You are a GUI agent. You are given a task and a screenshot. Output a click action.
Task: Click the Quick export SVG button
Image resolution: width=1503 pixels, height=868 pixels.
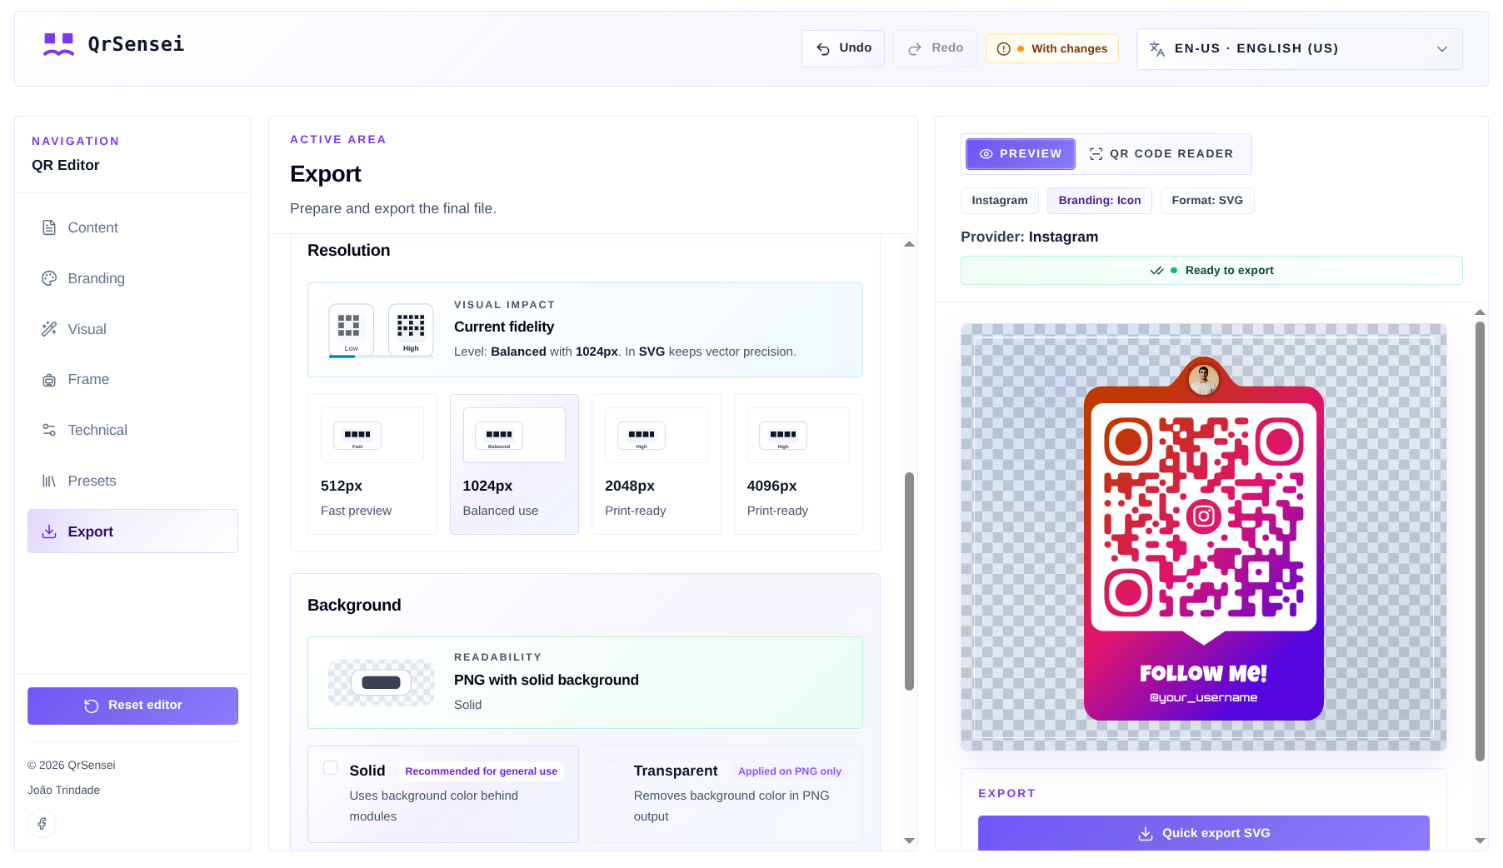point(1204,833)
